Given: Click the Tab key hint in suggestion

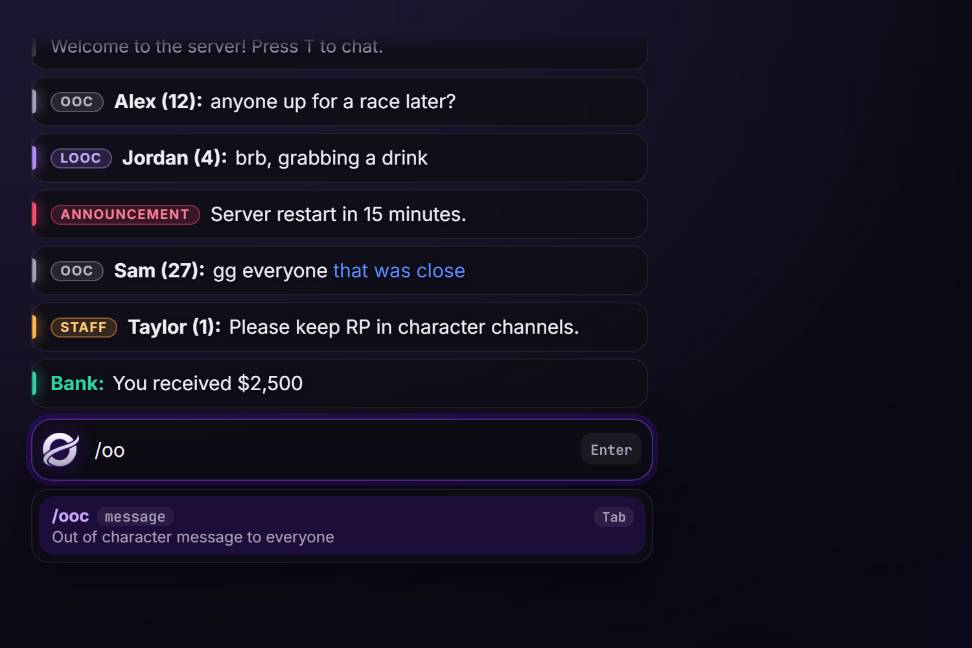Looking at the screenshot, I should 614,517.
